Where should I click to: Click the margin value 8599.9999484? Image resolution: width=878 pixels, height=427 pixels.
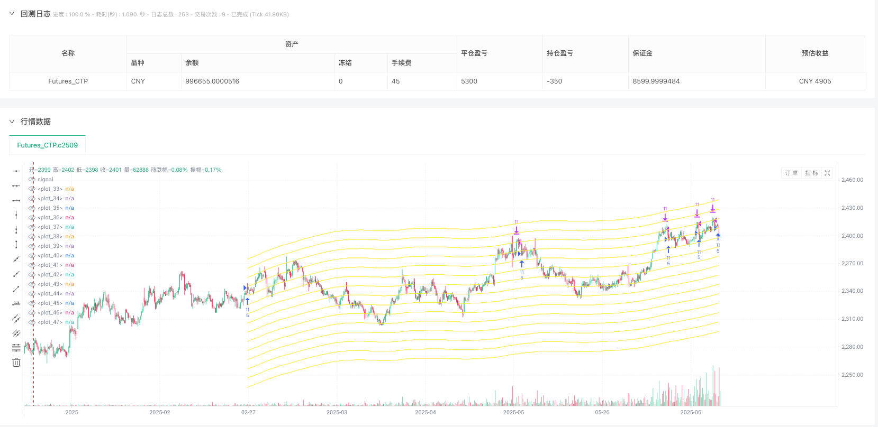(x=656, y=81)
